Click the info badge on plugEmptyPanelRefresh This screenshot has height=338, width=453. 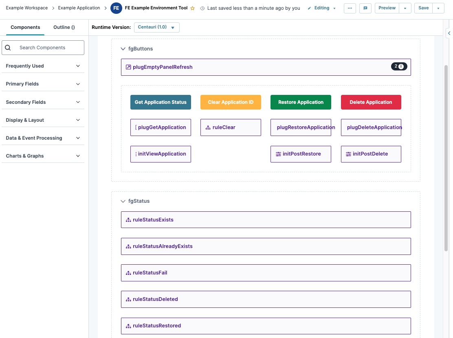pyautogui.click(x=399, y=66)
